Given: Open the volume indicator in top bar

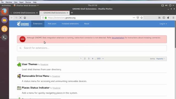Looking at the screenshot, I should (166, 5).
